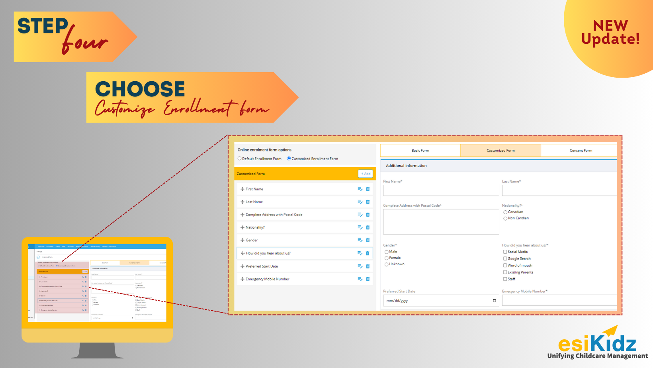Choose Non Candian nationality option

click(x=505, y=218)
